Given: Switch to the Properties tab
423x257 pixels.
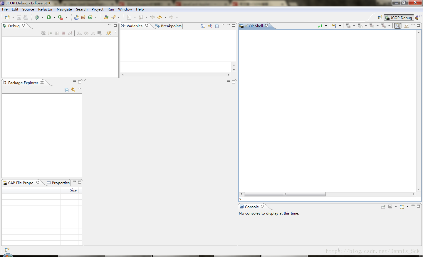Looking at the screenshot, I should 58,183.
